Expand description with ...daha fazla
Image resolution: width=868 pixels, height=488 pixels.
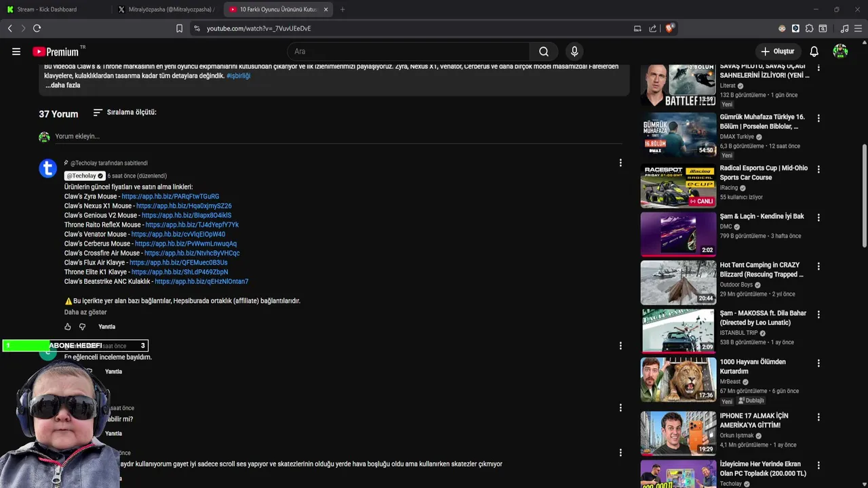(63, 85)
